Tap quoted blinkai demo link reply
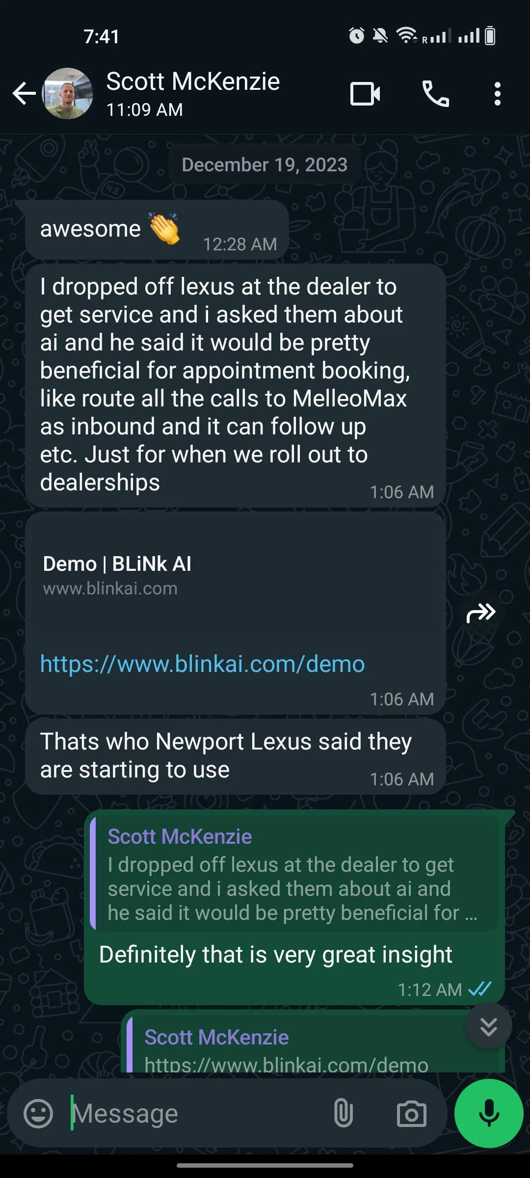 click(313, 1045)
